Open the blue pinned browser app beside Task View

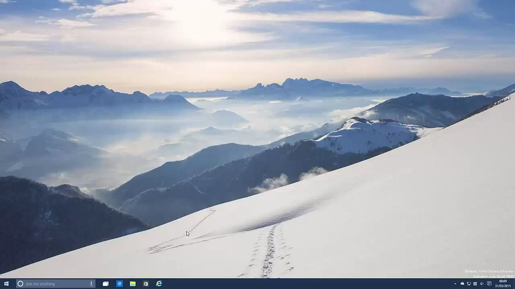coord(119,284)
